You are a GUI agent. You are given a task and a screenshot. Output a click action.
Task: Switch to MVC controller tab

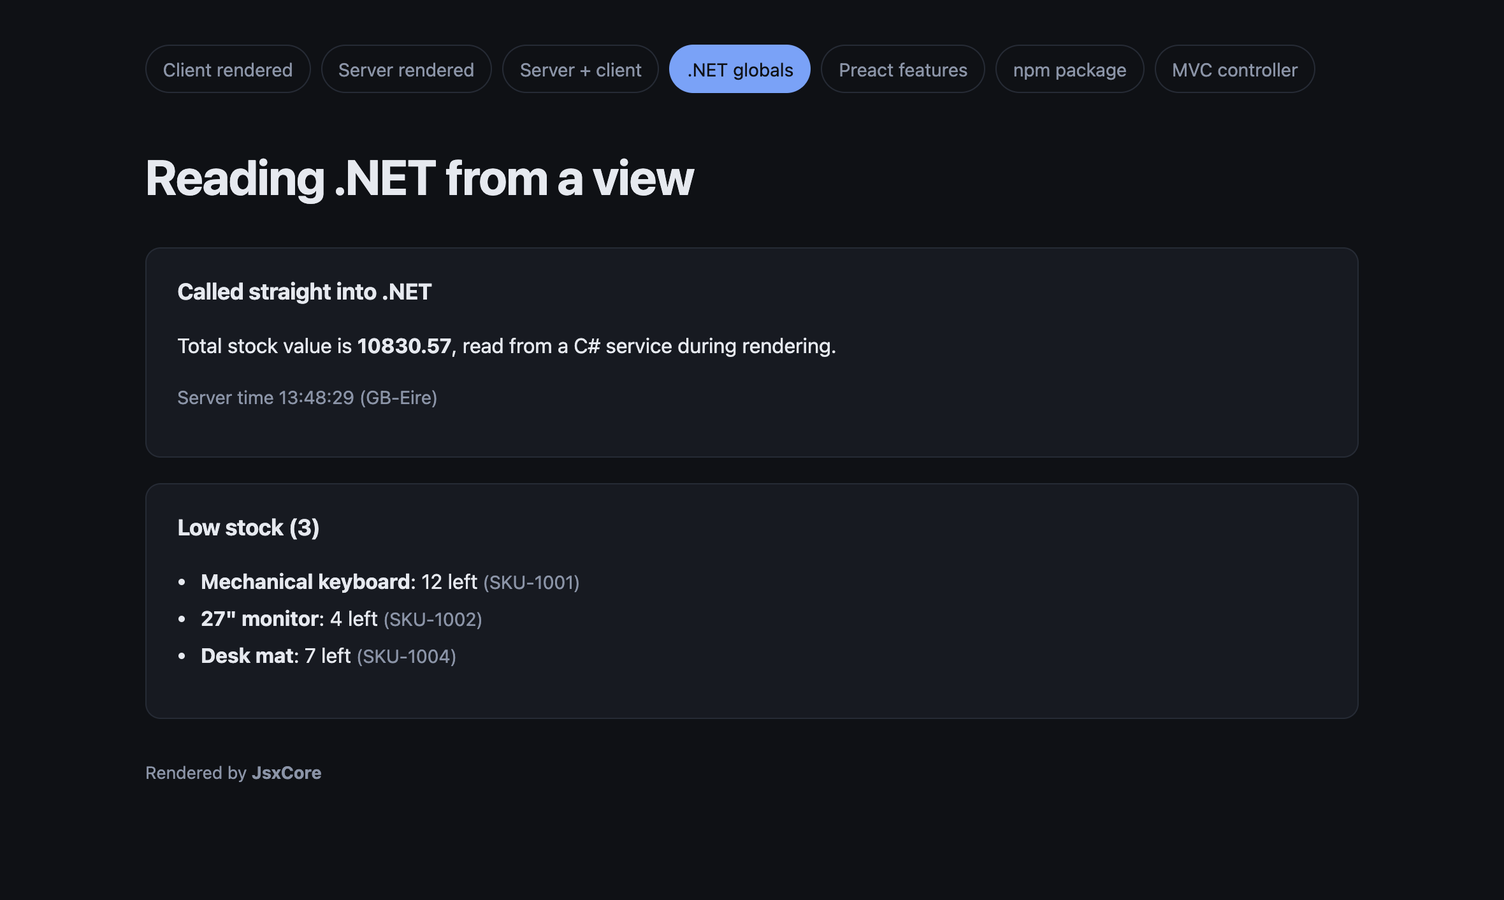[x=1234, y=69]
